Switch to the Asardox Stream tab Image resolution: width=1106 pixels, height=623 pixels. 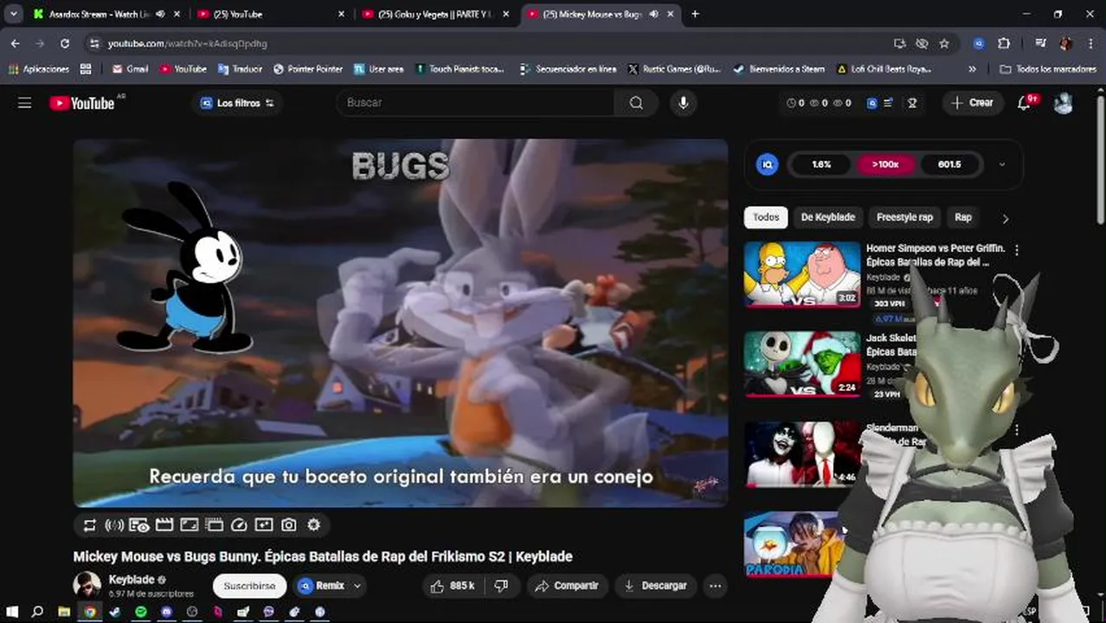(97, 14)
